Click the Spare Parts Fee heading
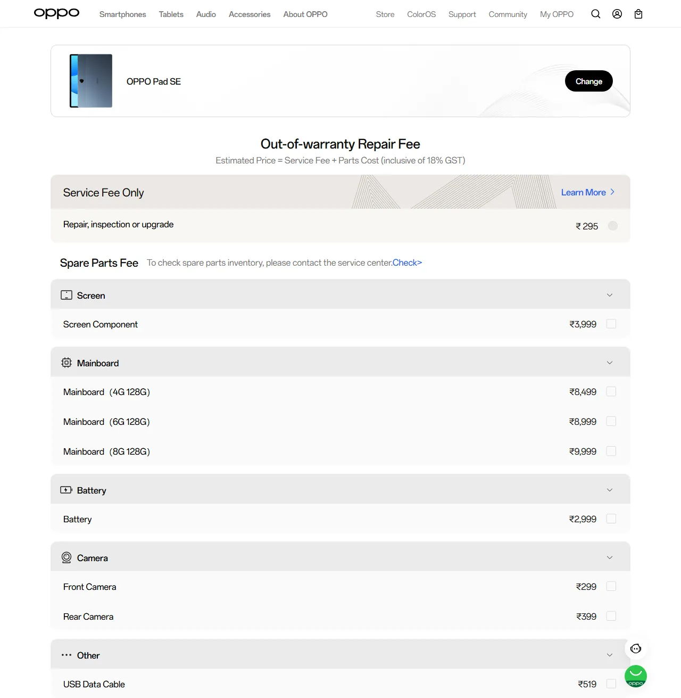The image size is (681, 698). [99, 262]
